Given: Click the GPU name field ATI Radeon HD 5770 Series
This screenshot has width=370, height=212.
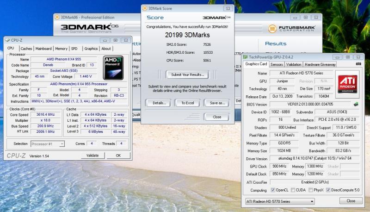Looking at the screenshot, I should (x=302, y=73).
